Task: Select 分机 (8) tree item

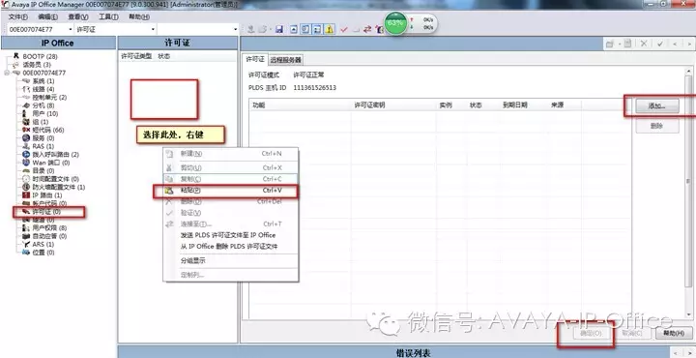Action: (43, 105)
